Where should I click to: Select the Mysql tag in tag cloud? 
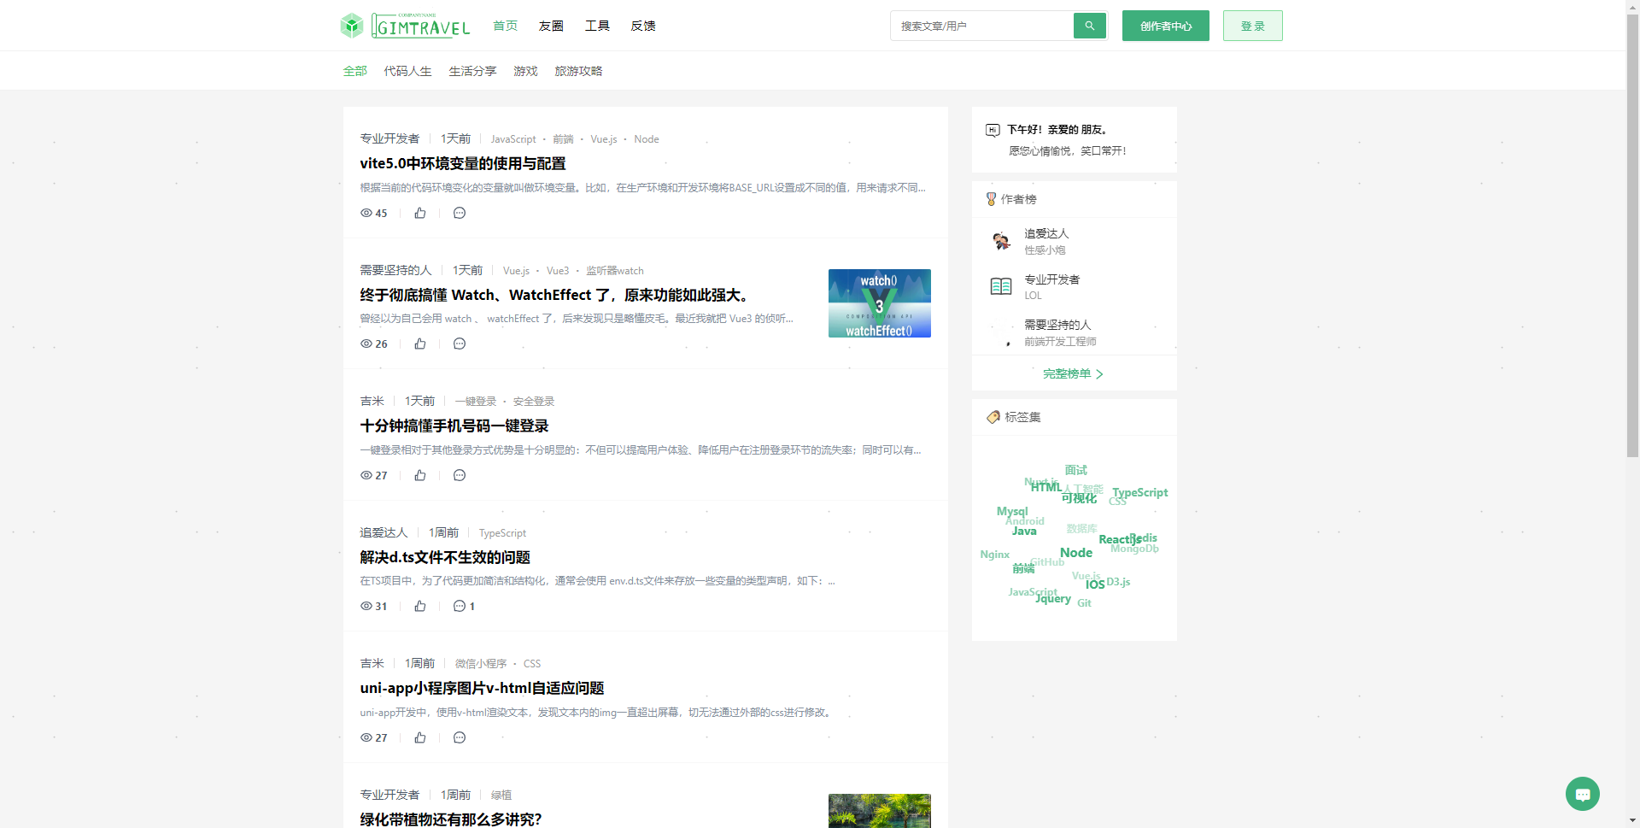1012,511
